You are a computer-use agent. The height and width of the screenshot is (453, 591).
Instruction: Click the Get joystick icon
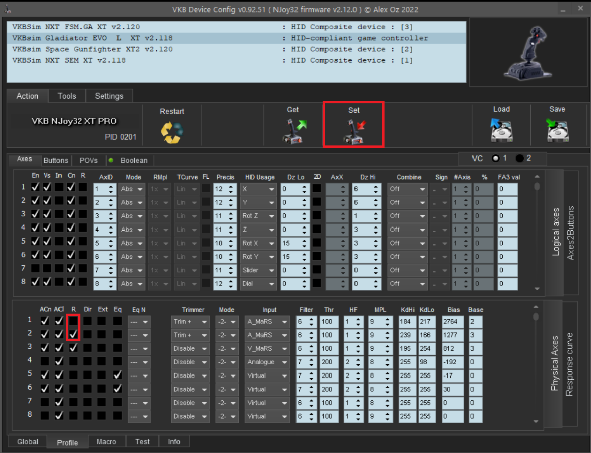click(294, 131)
